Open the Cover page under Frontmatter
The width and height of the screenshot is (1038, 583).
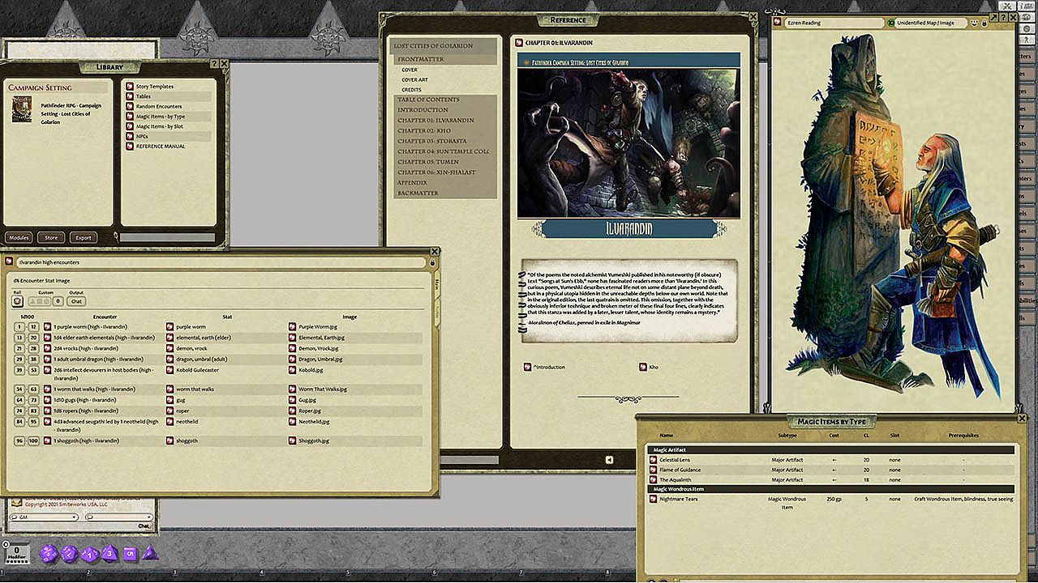410,70
